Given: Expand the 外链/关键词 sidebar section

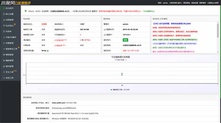Looking at the screenshot, I should pyautogui.click(x=10, y=37).
